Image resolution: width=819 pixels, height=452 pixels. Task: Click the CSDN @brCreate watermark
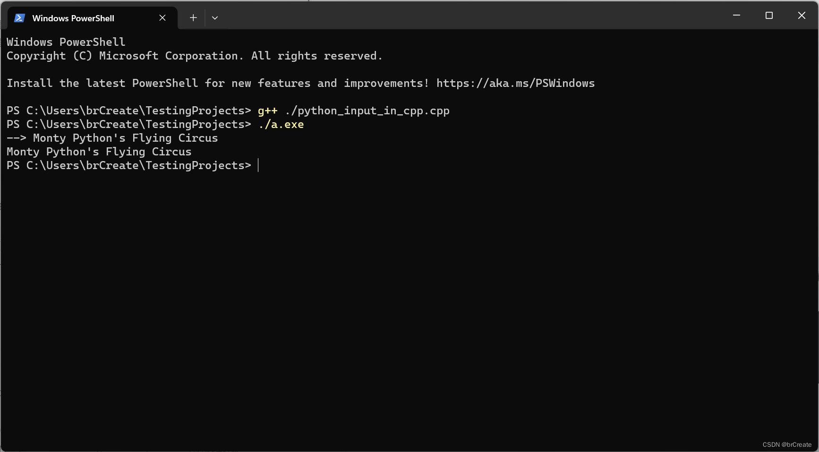(787, 444)
